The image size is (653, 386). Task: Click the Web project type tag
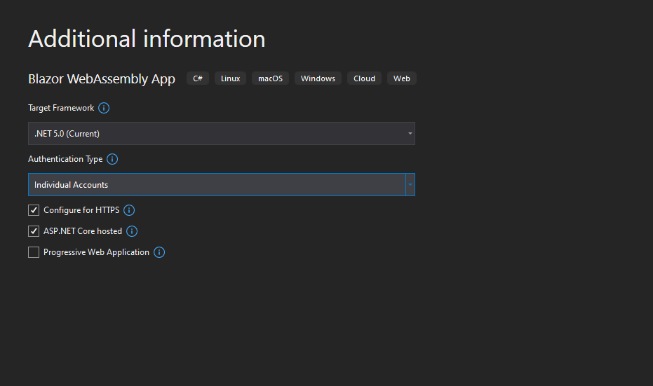click(x=402, y=78)
